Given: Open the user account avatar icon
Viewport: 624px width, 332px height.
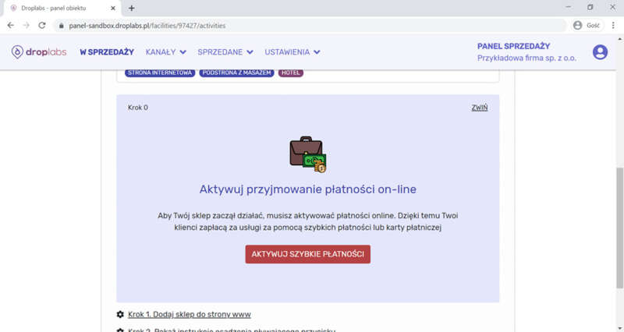Looking at the screenshot, I should (x=600, y=52).
